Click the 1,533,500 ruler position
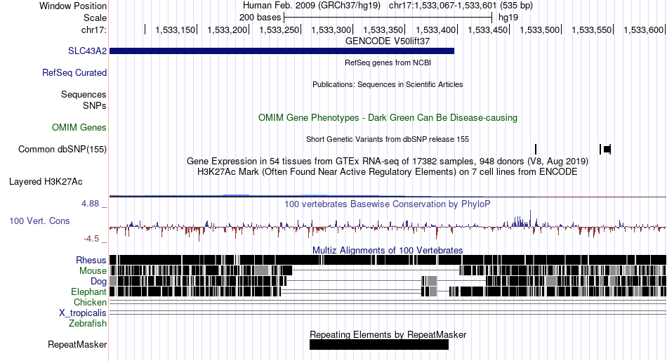 (x=539, y=29)
